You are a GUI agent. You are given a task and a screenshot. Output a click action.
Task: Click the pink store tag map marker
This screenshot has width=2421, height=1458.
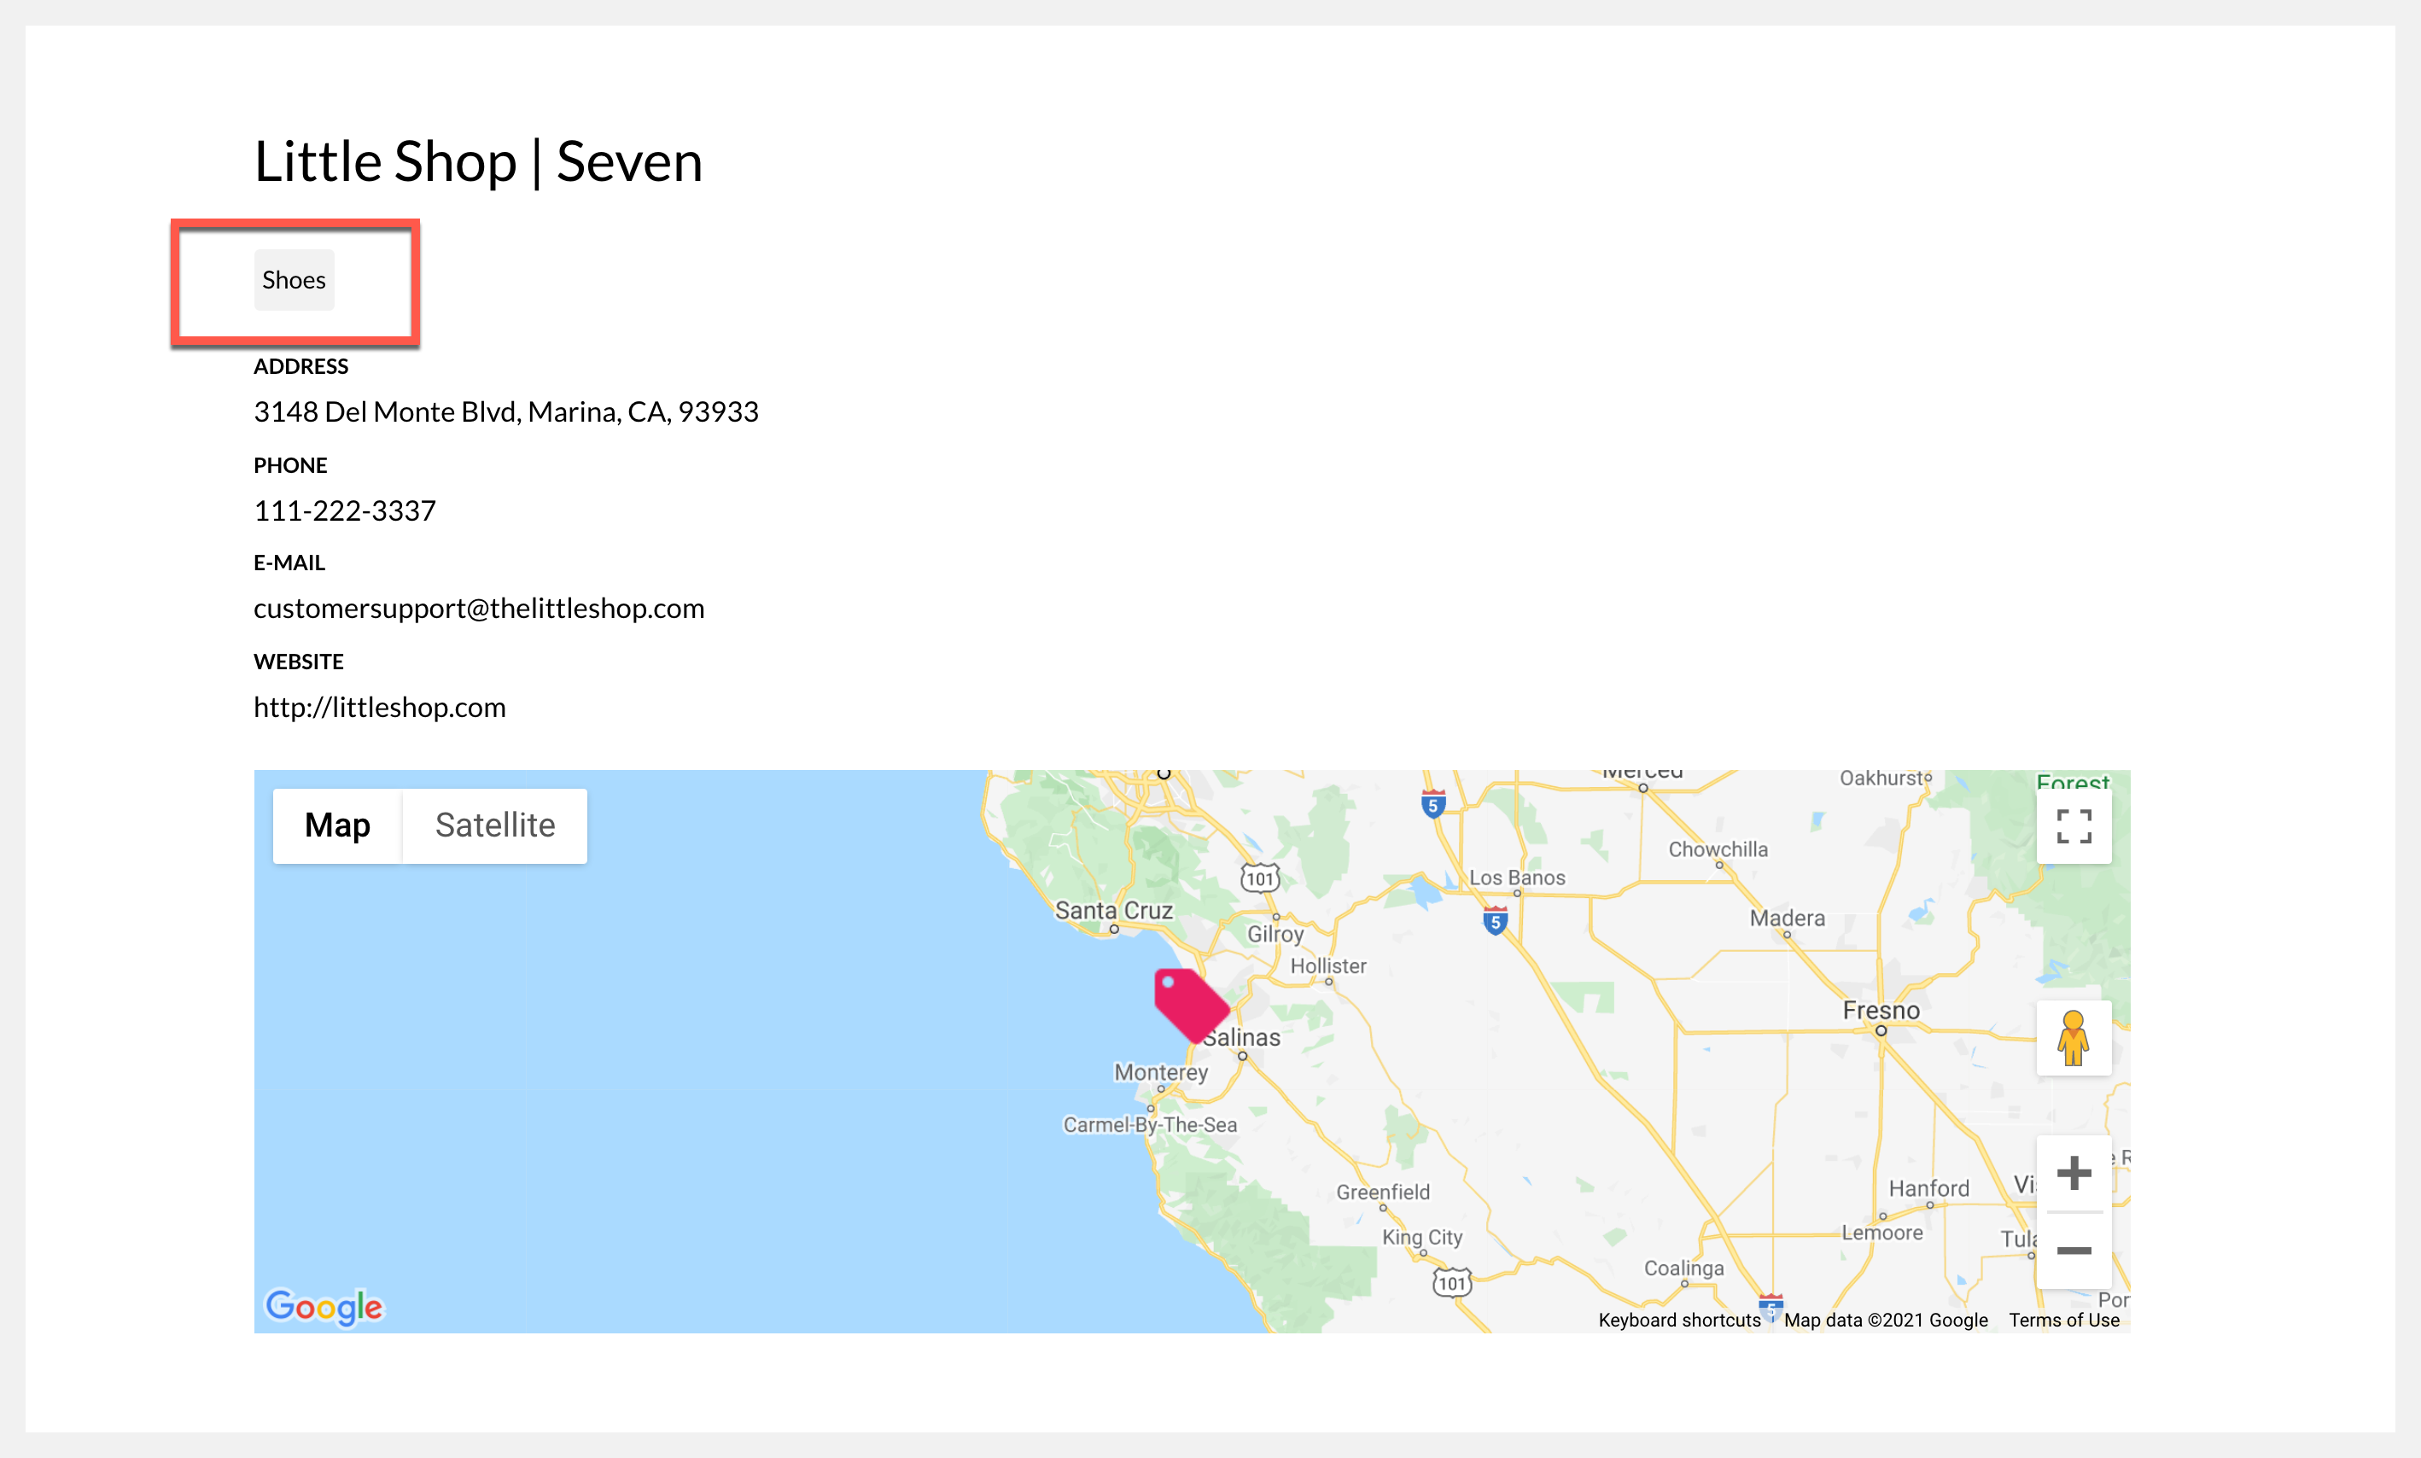tap(1190, 1004)
